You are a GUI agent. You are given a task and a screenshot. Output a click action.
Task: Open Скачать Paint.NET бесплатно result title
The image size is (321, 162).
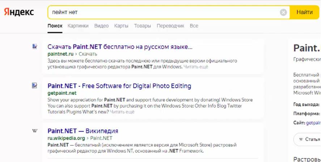tap(120, 47)
